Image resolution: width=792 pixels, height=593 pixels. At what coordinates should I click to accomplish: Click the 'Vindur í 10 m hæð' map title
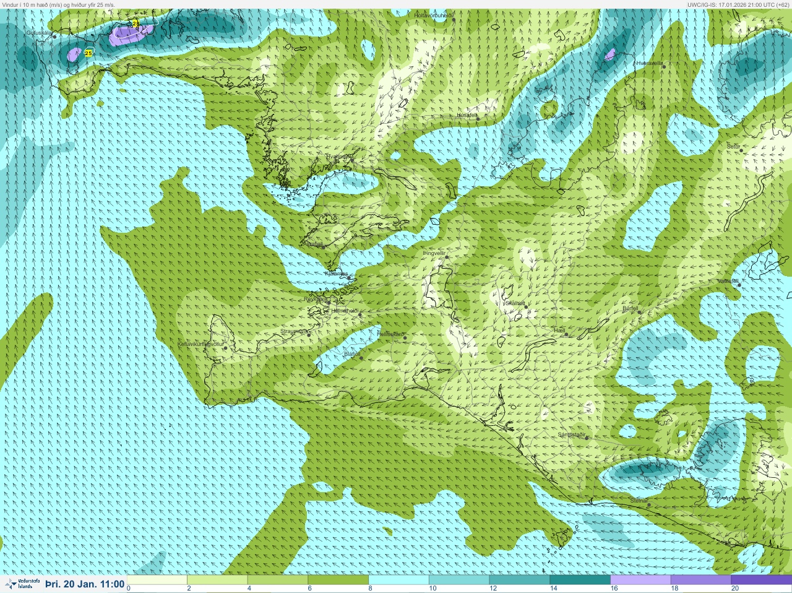pyautogui.click(x=58, y=4)
